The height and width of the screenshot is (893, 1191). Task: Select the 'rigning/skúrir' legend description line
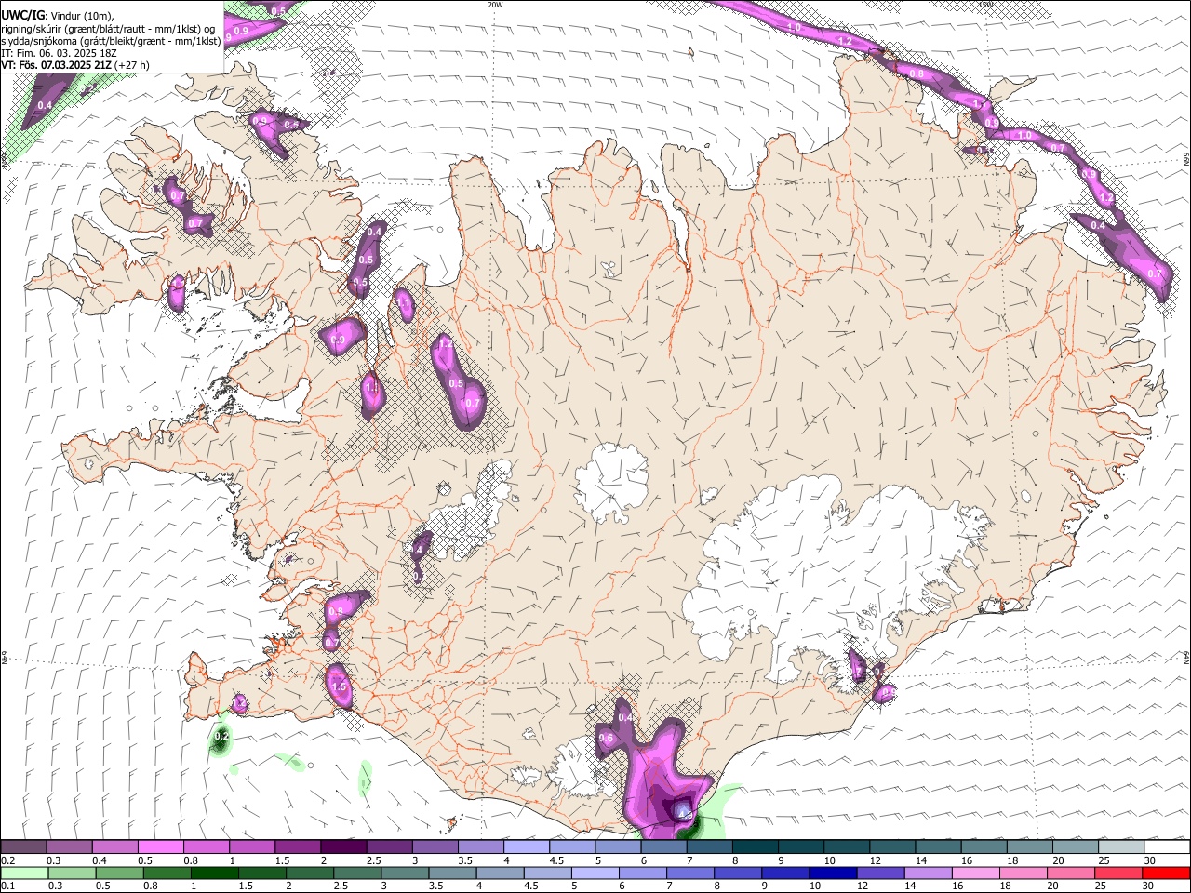(108, 28)
